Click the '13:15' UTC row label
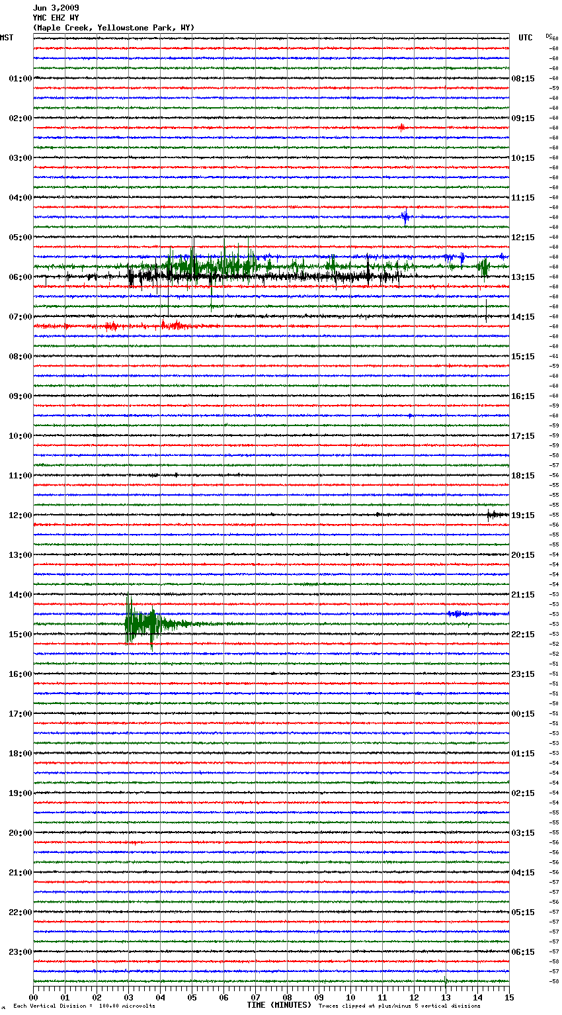Screen dimensions: 562x1015 (523, 277)
